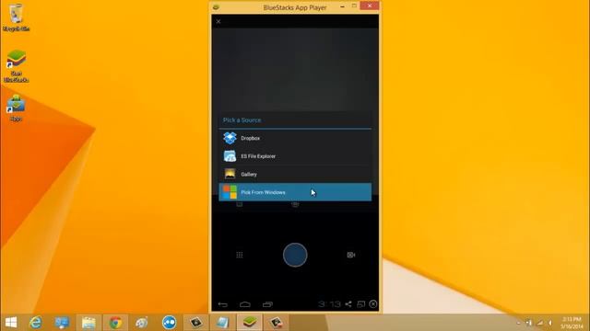Close the camera screen with X
Viewport: 590px width, 331px height.
tap(218, 22)
